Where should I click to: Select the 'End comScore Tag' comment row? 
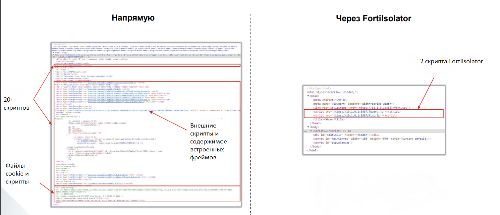(67, 166)
